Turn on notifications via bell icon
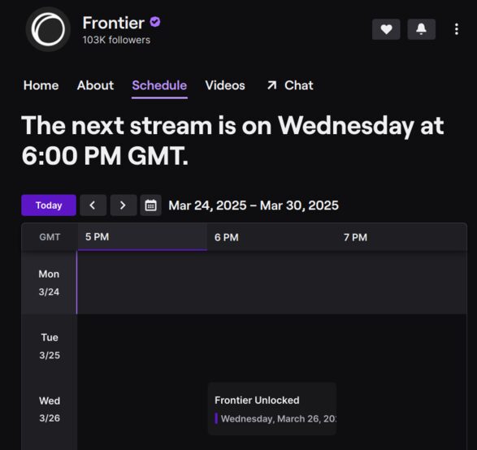 coord(421,29)
